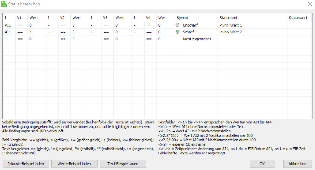The width and height of the screenshot is (315, 170).
Task: Click the V4 column header
Action: coord(150,18)
